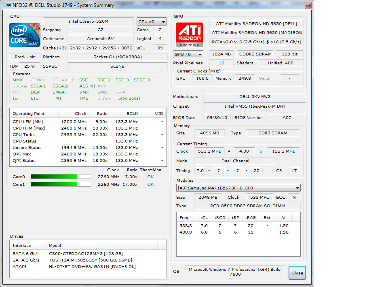Click the Freq column header in modules table
The height and width of the screenshot is (287, 388).
(187, 218)
